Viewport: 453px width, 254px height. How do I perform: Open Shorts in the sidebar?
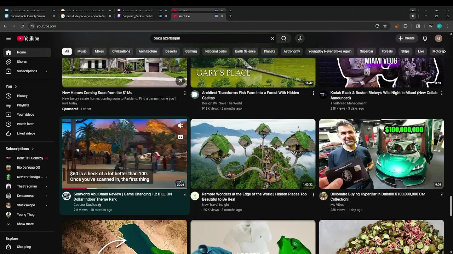point(27,62)
